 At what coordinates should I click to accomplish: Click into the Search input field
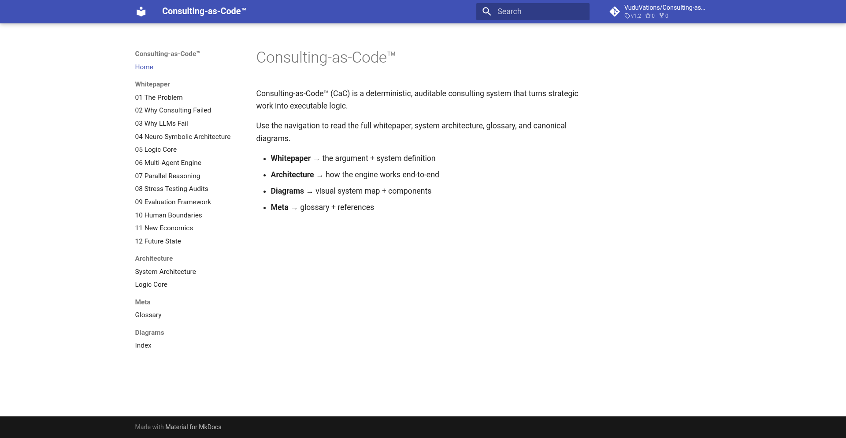click(538, 11)
